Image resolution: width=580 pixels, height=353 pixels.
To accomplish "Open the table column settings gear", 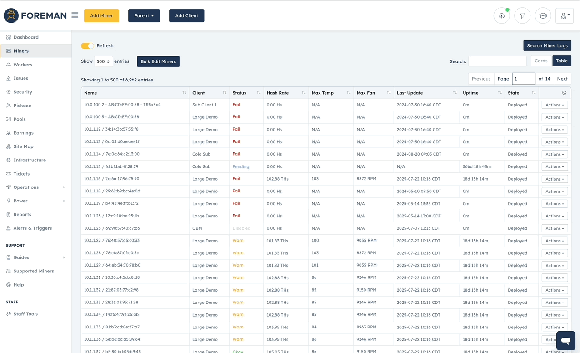I will [564, 93].
